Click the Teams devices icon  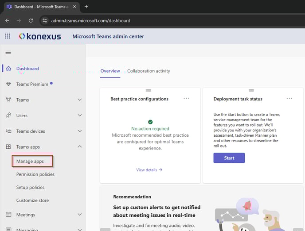click(x=8, y=131)
